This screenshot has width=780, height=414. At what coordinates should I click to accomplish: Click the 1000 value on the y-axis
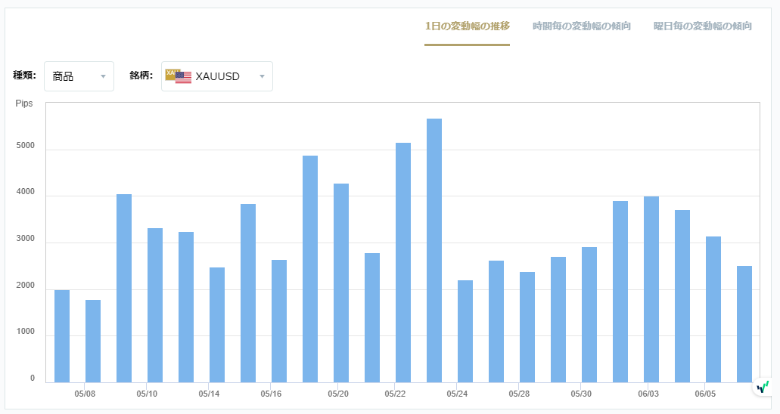(26, 332)
